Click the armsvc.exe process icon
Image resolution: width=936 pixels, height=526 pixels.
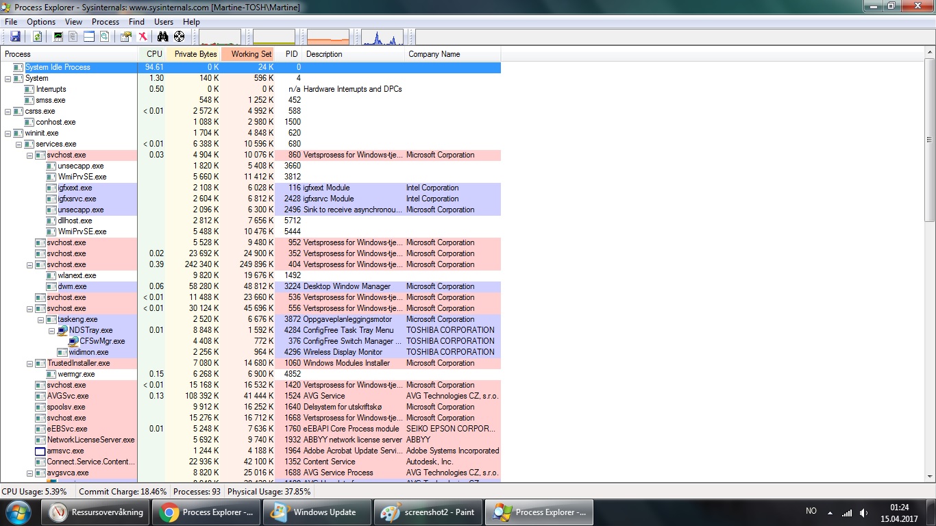click(x=40, y=451)
